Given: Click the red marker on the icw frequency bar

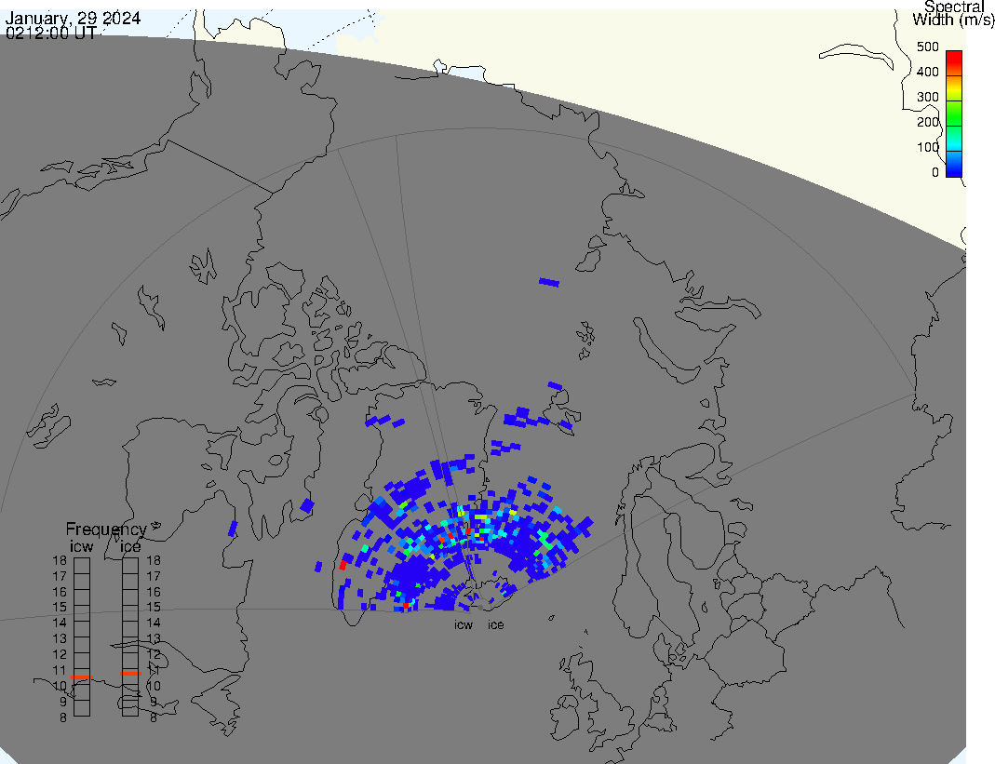Looking at the screenshot, I should pos(82,677).
